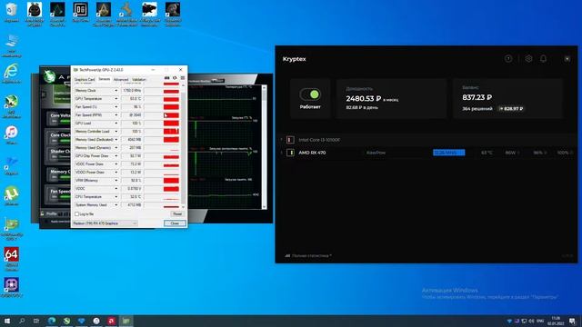Click the 837.23 ₽ balance amount

477,97
